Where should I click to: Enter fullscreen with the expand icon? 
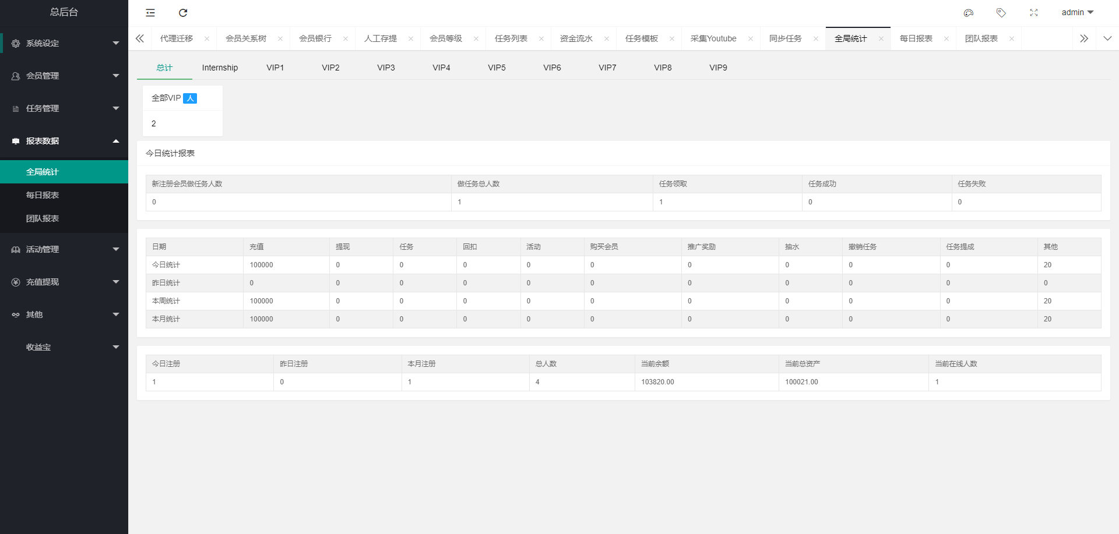pyautogui.click(x=1034, y=13)
